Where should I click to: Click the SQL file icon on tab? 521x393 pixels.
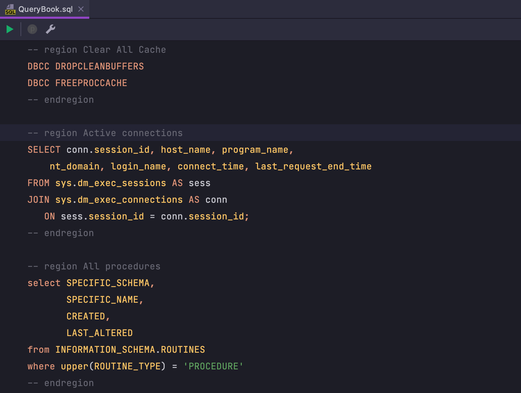(10, 9)
